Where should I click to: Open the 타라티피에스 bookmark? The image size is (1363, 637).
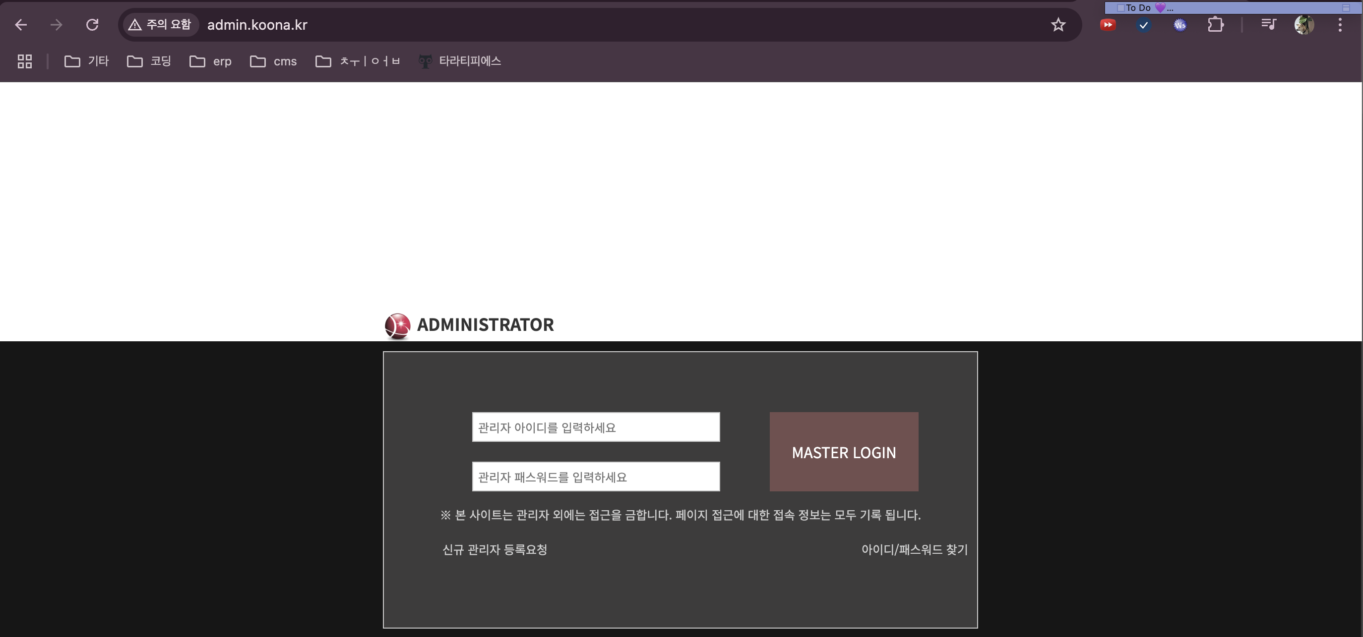(459, 61)
